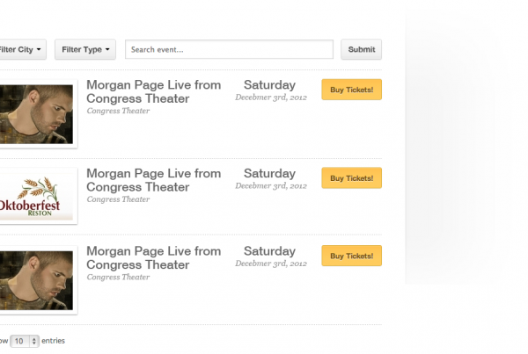Open the first event's Morgan Page photo thumbnail
This screenshot has width=528, height=354.
coord(36,114)
